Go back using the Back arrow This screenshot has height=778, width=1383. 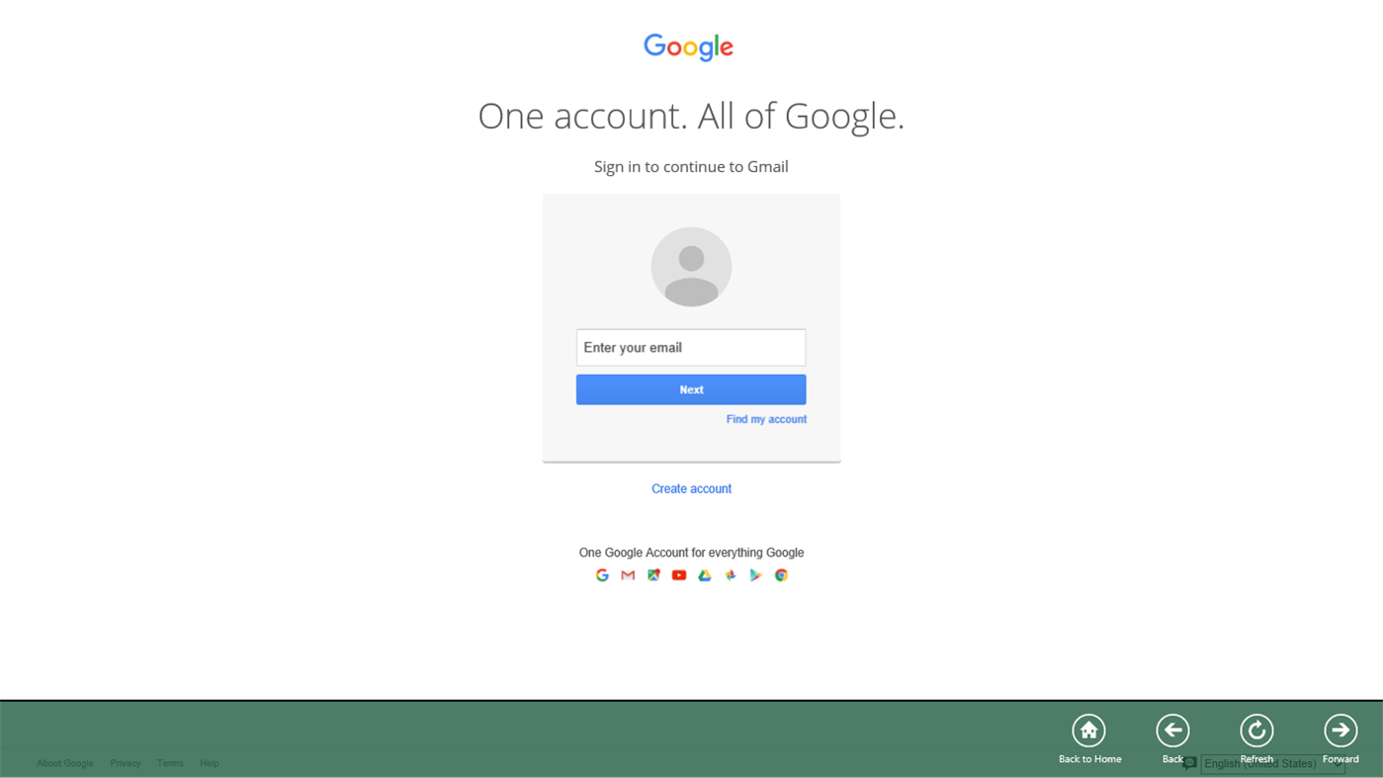(1172, 731)
